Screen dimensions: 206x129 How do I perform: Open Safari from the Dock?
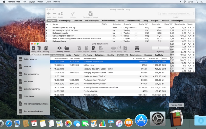coord(9,124)
